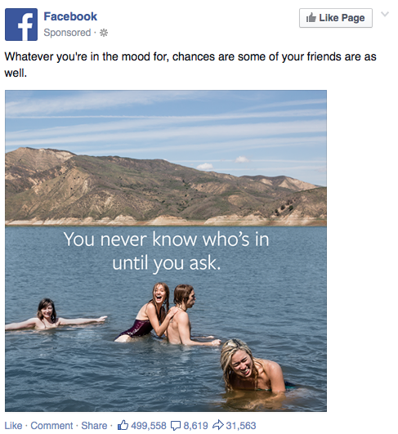This screenshot has height=434, width=398.
Task: Click the Facebook logo profile picture
Action: click(x=21, y=25)
